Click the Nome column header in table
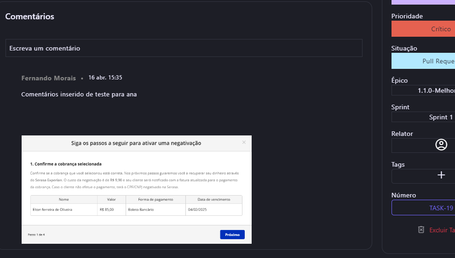The image size is (455, 258). coord(63,199)
